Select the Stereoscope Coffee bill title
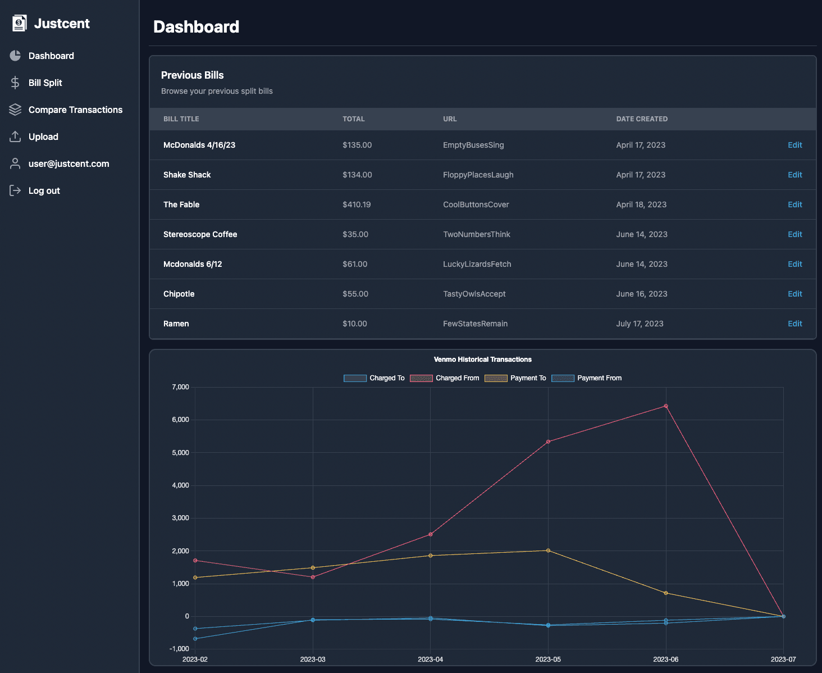 (200, 234)
